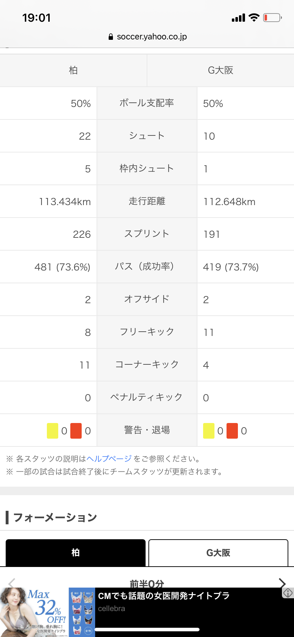
Task: Open the ad info icon
Action: click(288, 593)
